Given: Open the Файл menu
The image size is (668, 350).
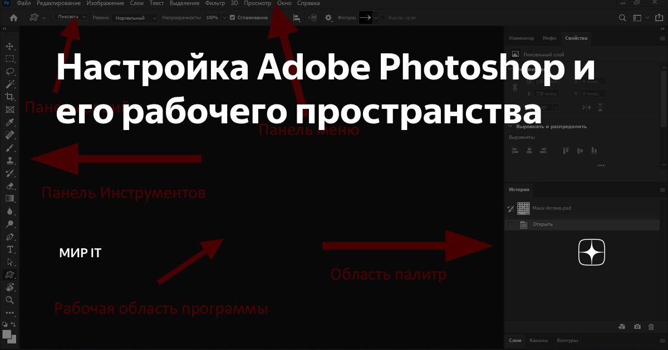Looking at the screenshot, I should pyautogui.click(x=24, y=3).
